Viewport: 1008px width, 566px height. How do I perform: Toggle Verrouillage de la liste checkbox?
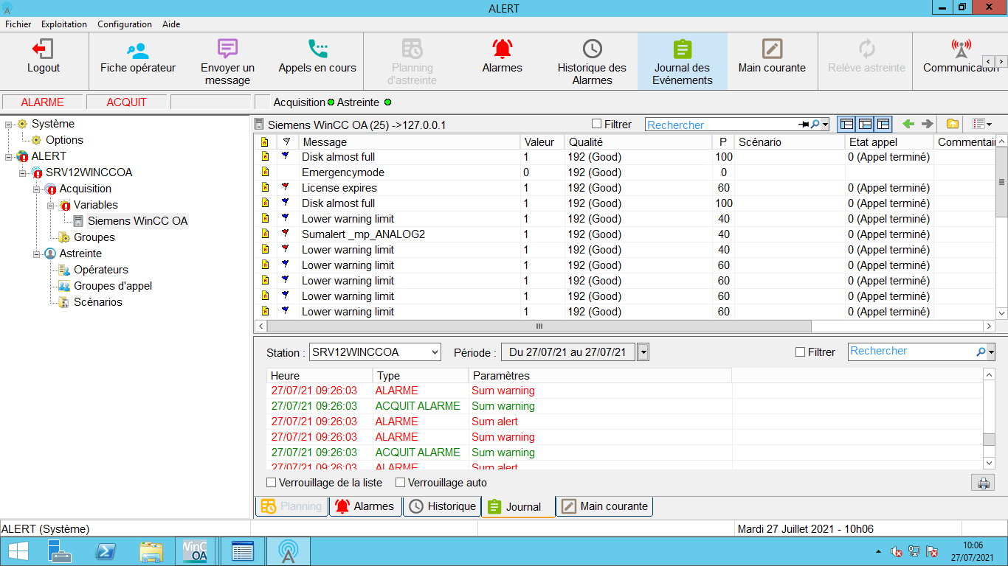coord(272,483)
